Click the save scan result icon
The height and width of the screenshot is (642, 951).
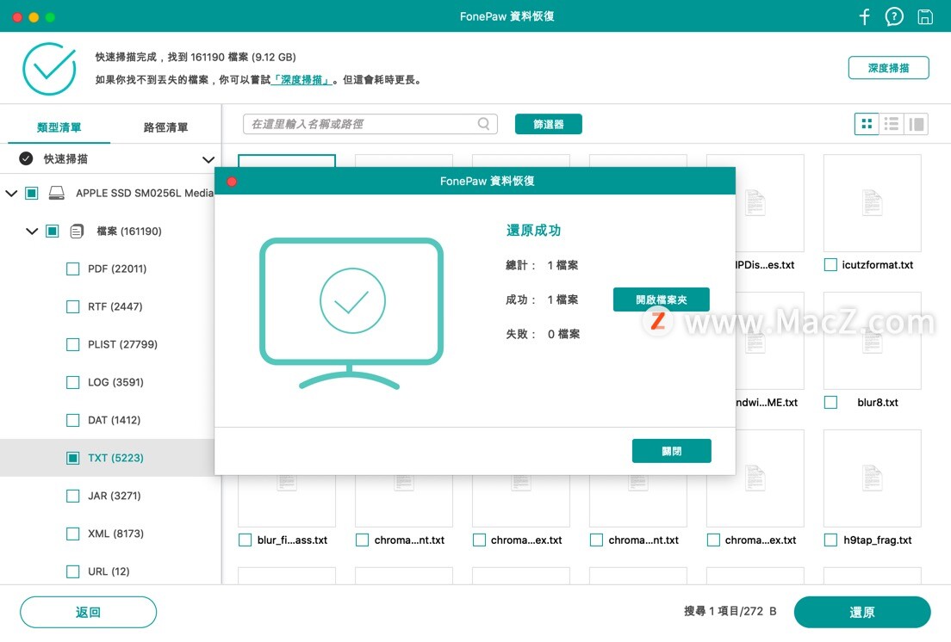(925, 16)
